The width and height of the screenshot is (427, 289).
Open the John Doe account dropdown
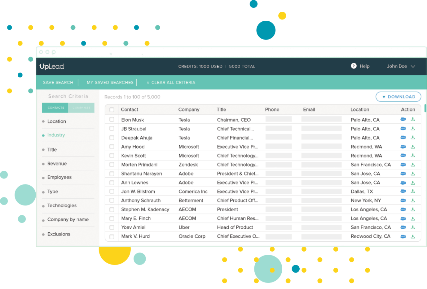point(401,66)
